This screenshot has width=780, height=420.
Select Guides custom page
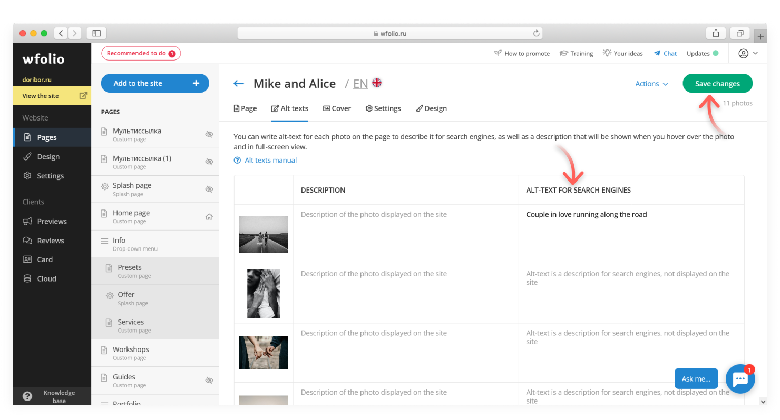(x=155, y=380)
